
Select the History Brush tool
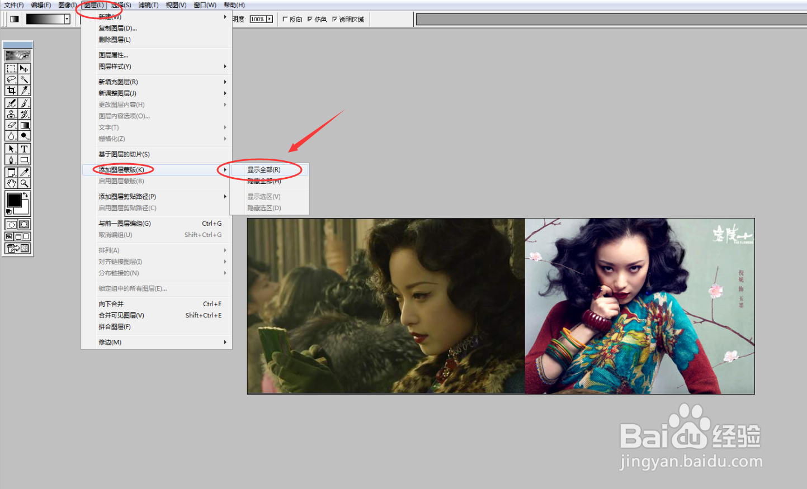pyautogui.click(x=24, y=114)
